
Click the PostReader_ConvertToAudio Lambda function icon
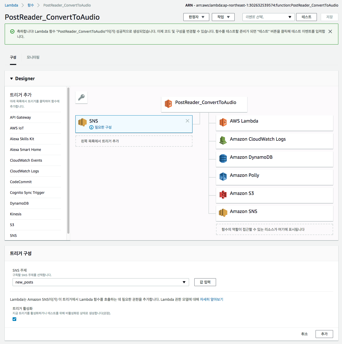tap(168, 103)
